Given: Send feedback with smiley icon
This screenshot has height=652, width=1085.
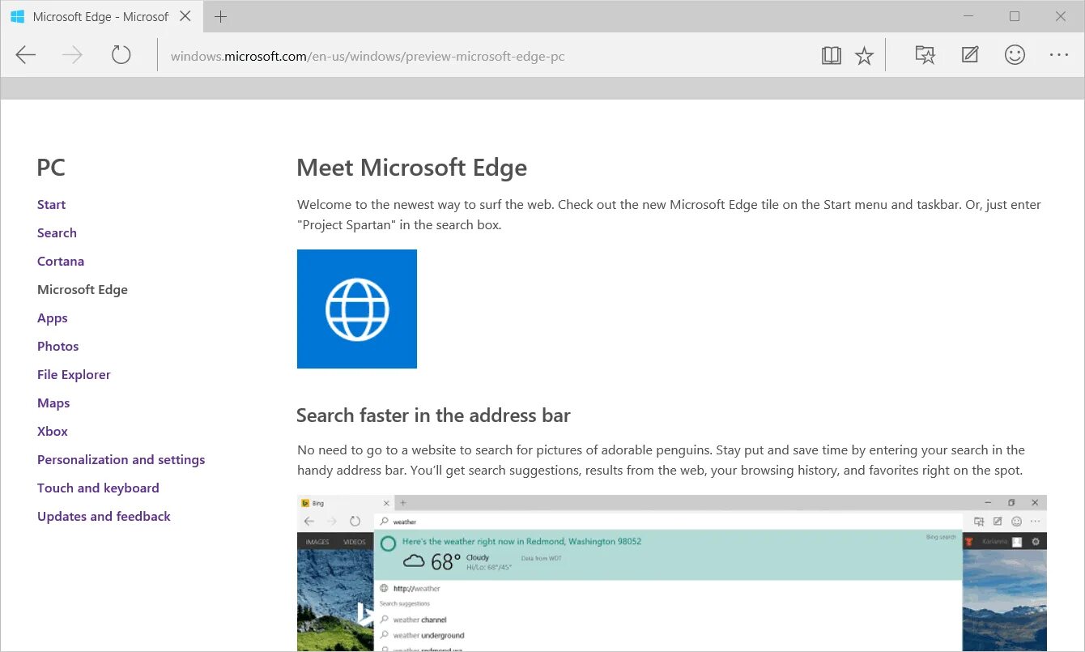Looking at the screenshot, I should [x=1015, y=55].
